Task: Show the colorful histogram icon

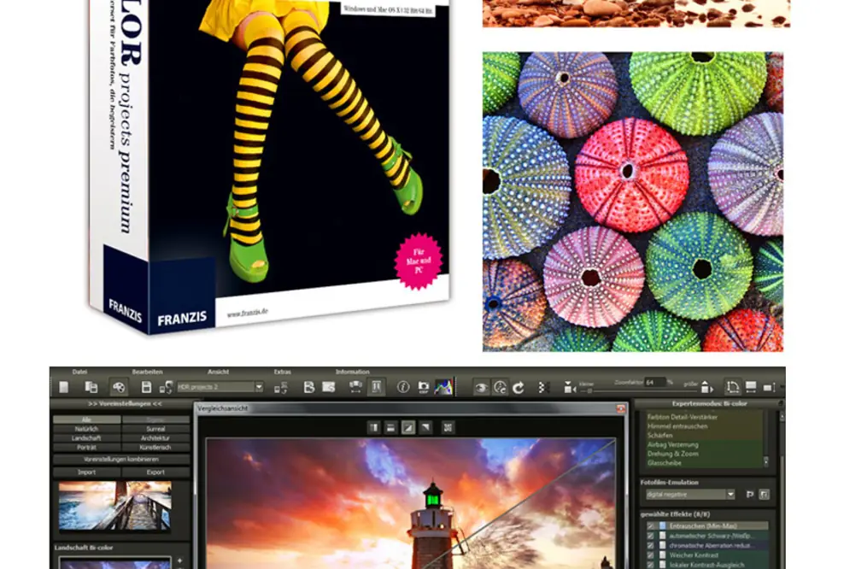Action: click(x=443, y=387)
